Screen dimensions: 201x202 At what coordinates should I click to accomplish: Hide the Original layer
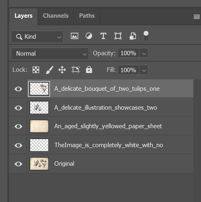click(18, 164)
